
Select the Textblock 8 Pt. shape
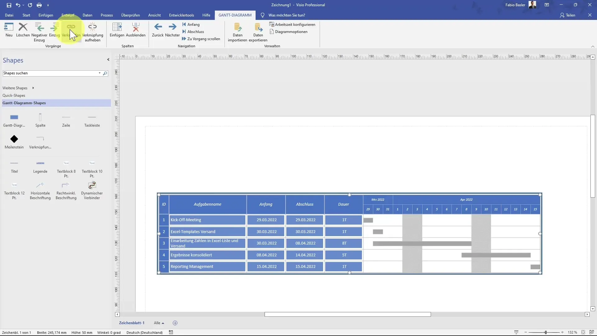[66, 169]
